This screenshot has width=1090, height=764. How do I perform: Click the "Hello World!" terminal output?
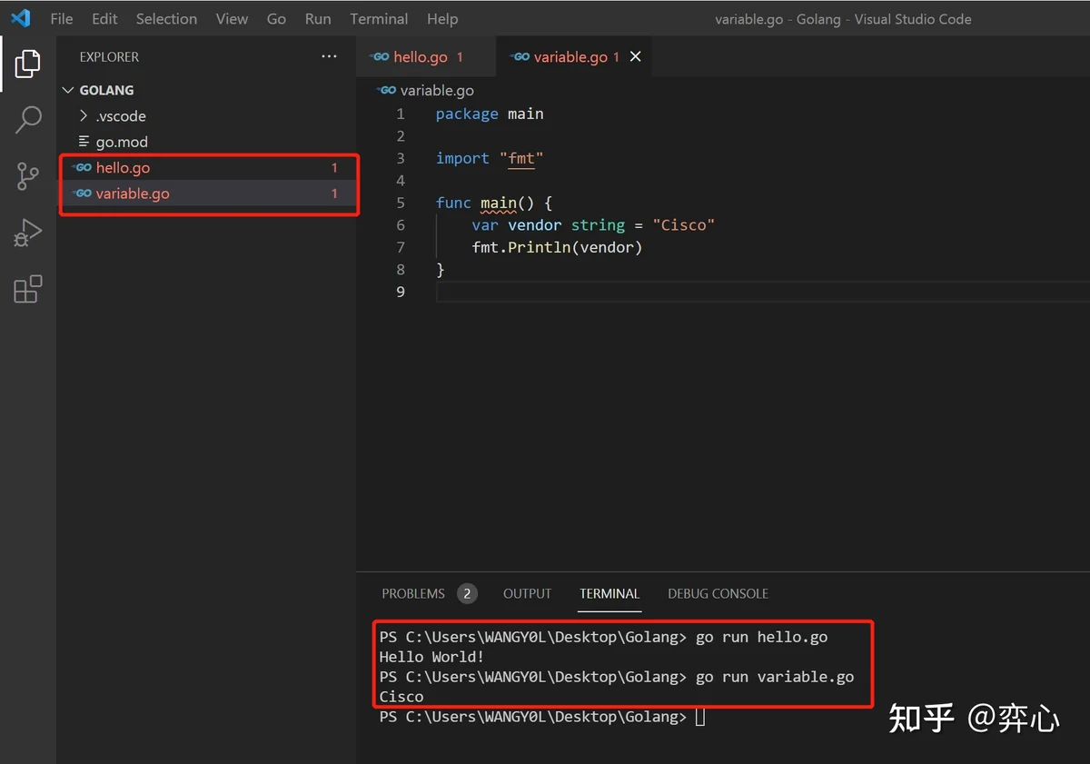point(432,657)
